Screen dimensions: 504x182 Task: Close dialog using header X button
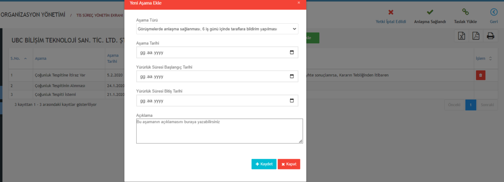(299, 3)
